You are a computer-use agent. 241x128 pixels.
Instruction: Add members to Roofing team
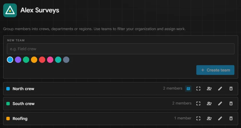tap(209, 119)
